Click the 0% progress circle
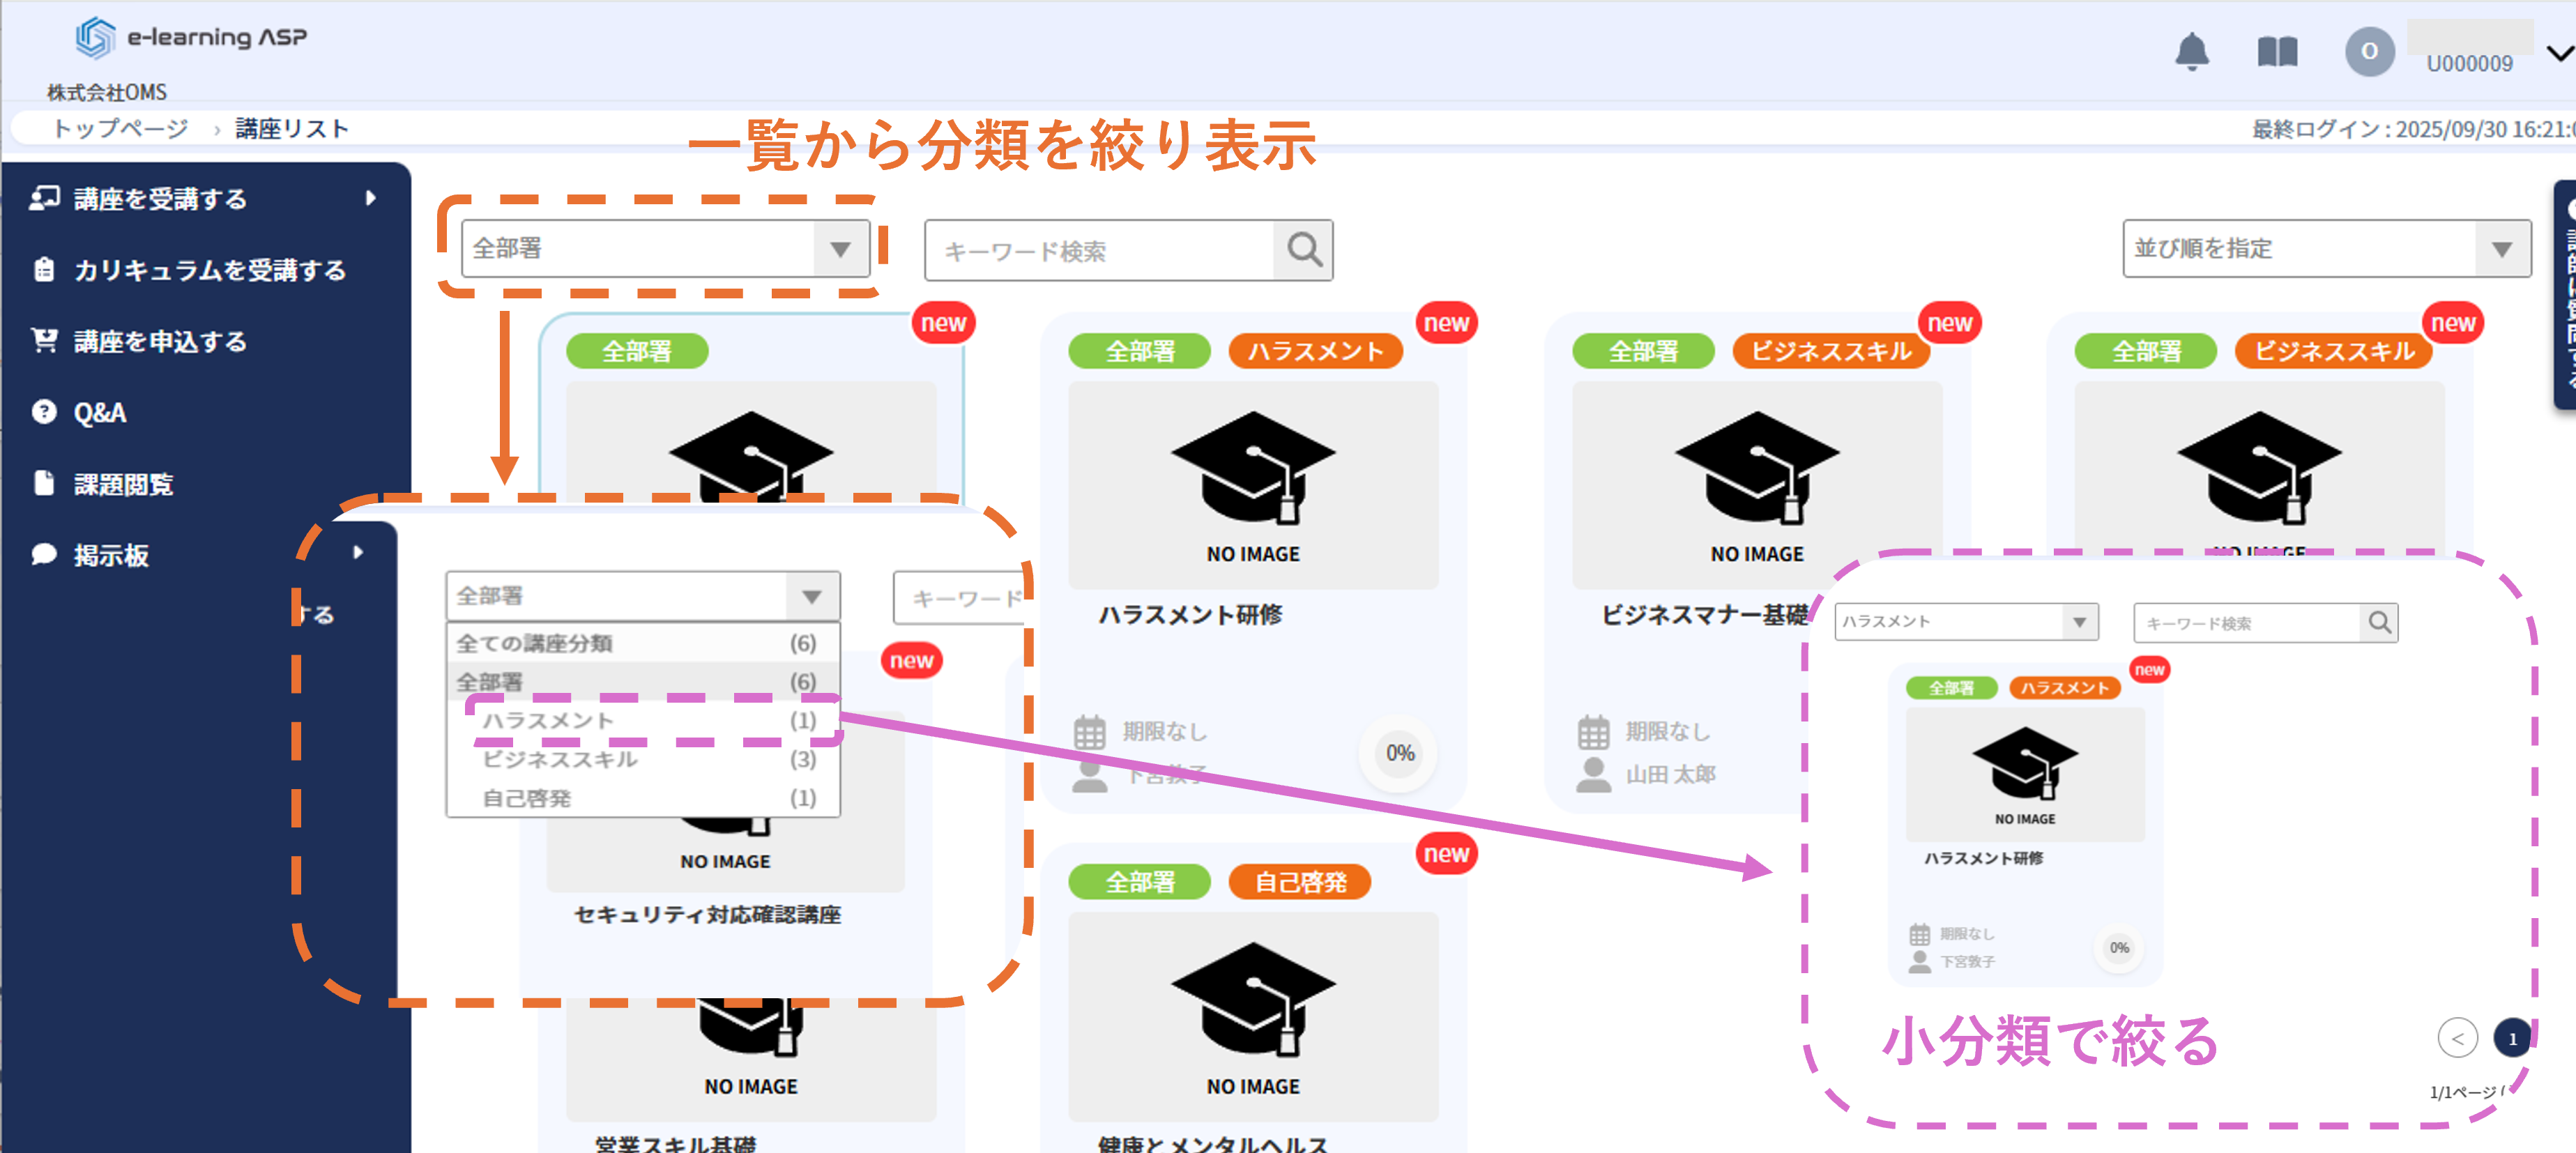 (x=1399, y=753)
